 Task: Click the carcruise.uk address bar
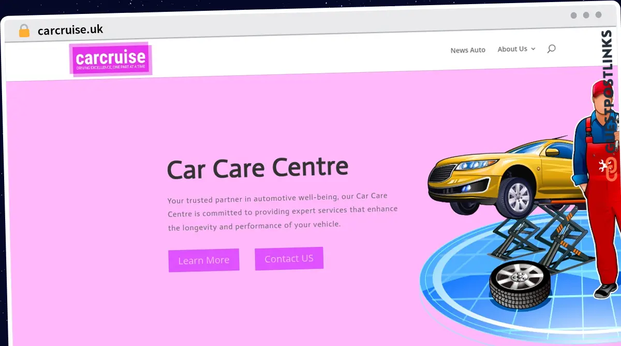70,30
